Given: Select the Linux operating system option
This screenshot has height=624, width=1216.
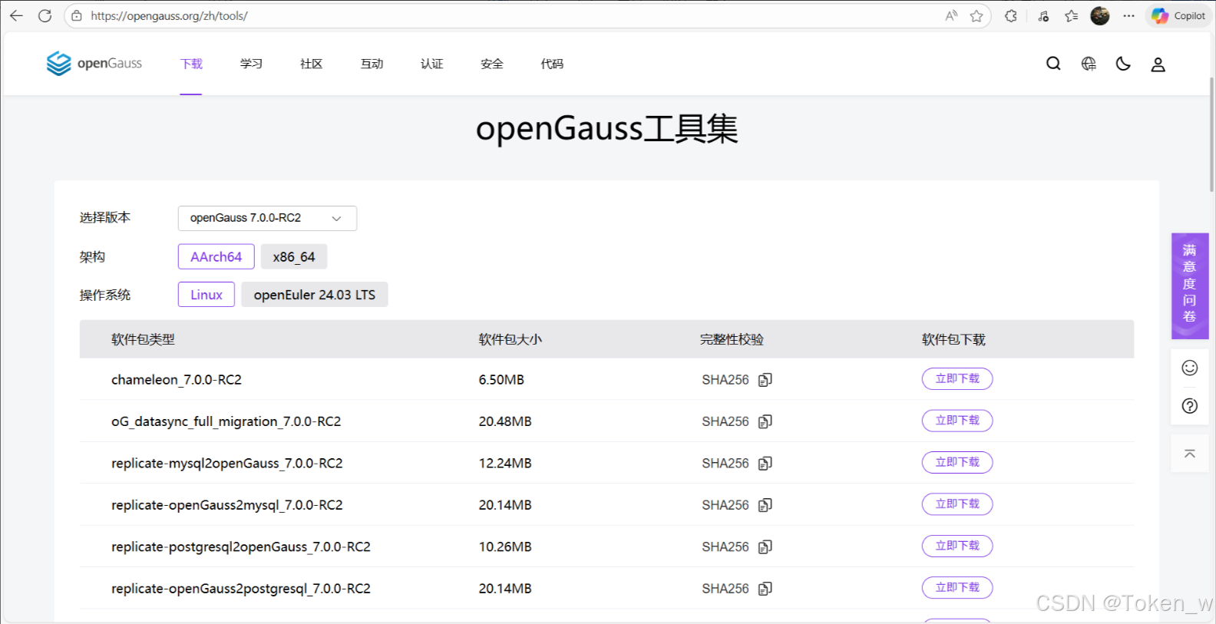Looking at the screenshot, I should pyautogui.click(x=207, y=295).
